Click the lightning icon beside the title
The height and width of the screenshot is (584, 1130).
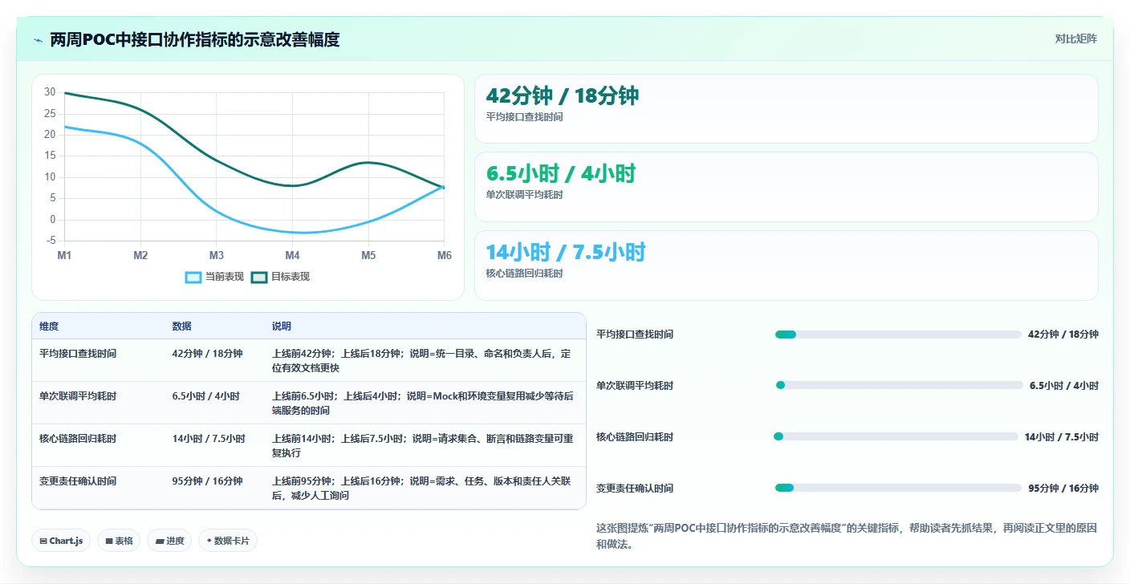pos(38,39)
